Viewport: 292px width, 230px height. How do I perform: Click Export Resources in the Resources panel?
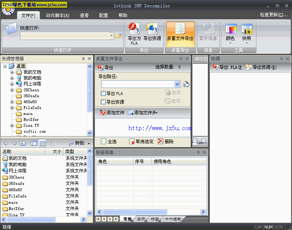click(261, 67)
